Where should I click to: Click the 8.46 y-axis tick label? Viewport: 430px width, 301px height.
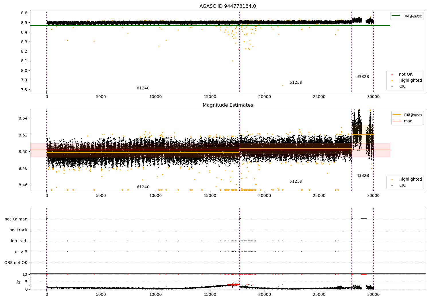(23, 185)
